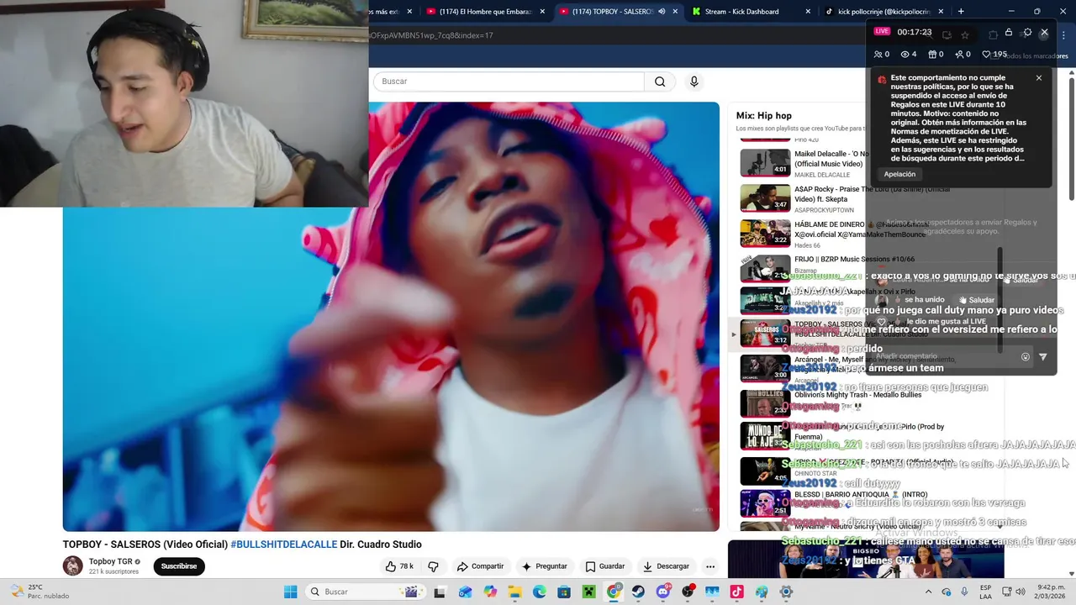Open Settings gear on the taskbar
1076x605 pixels.
[786, 592]
